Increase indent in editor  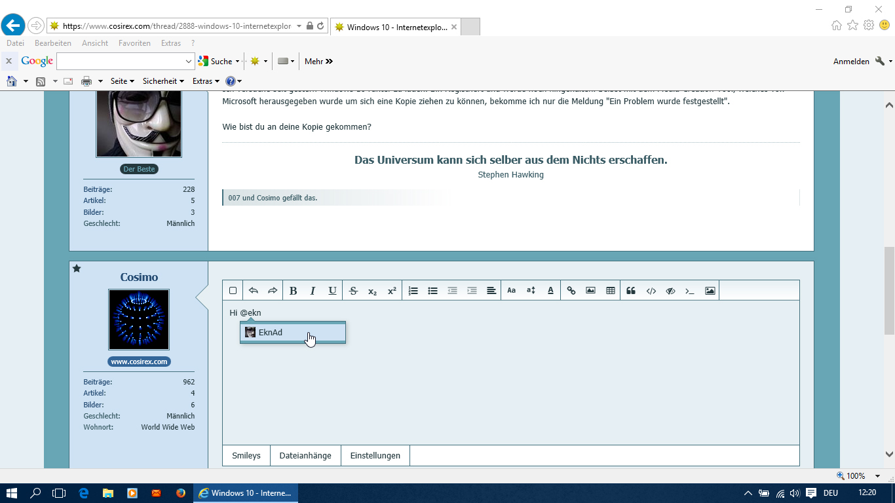click(x=472, y=291)
